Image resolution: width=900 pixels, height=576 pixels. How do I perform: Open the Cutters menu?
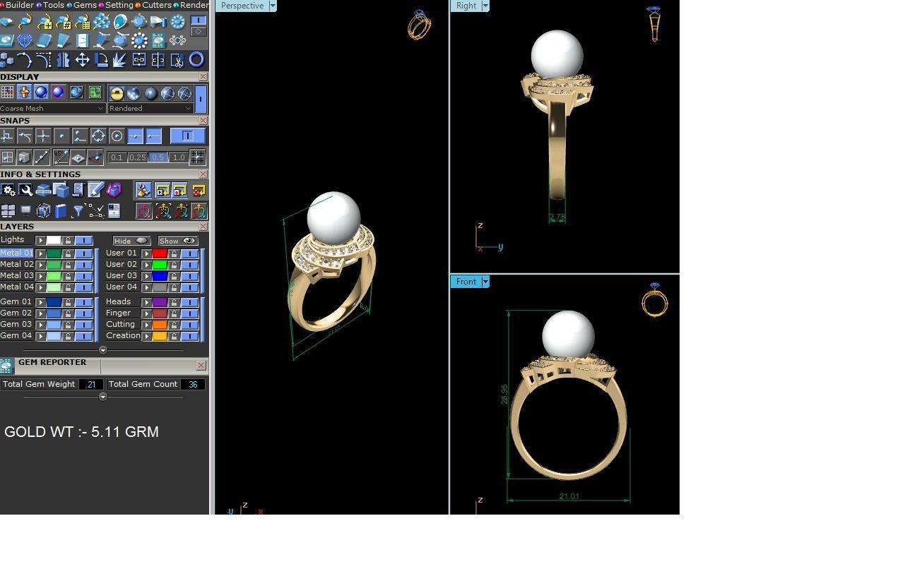157,5
